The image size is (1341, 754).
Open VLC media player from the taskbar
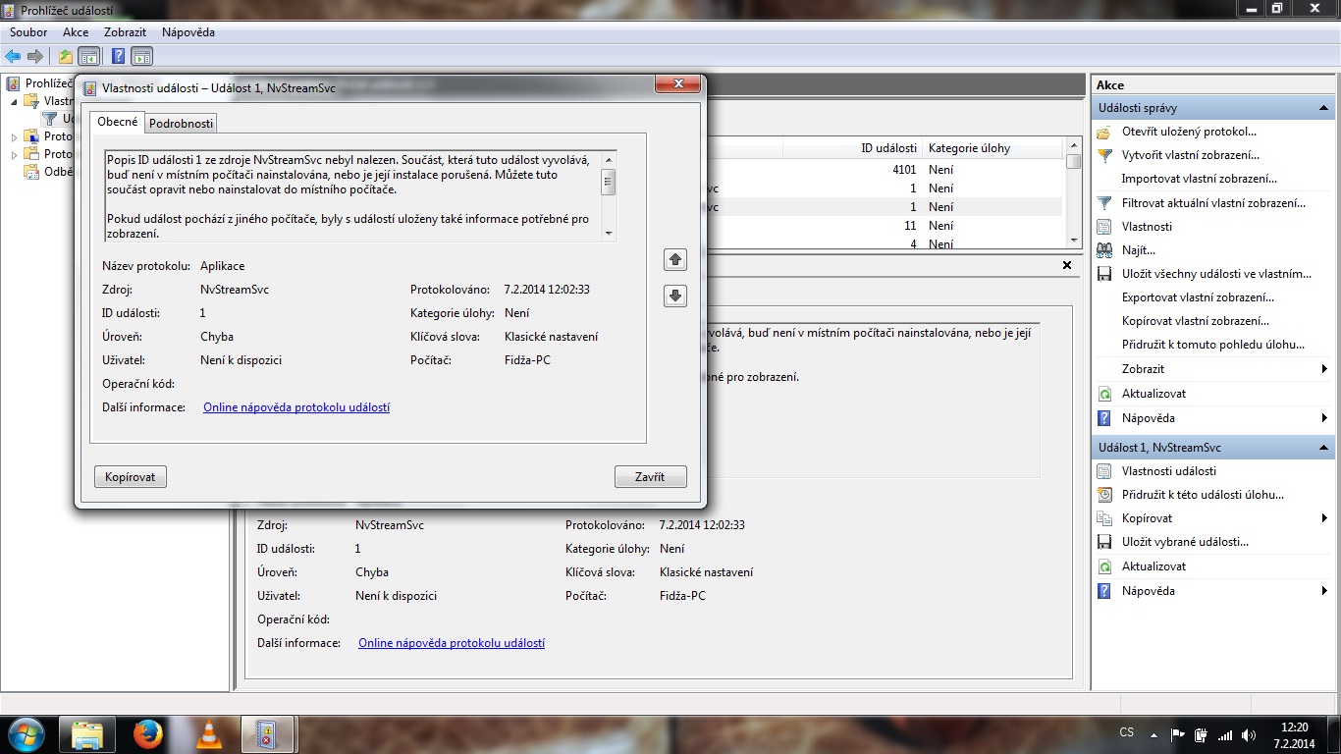[x=209, y=734]
